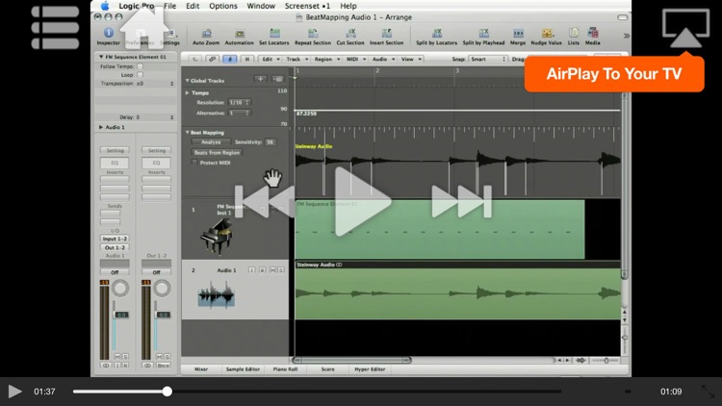
Task: Click the Cut Section icon
Action: click(350, 37)
